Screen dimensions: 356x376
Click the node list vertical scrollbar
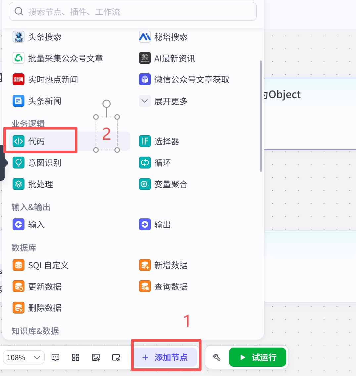click(x=261, y=116)
